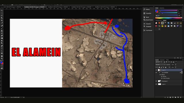The image size is (184, 103).
Task: Switch to the Channels tab
Action: (x=162, y=60)
